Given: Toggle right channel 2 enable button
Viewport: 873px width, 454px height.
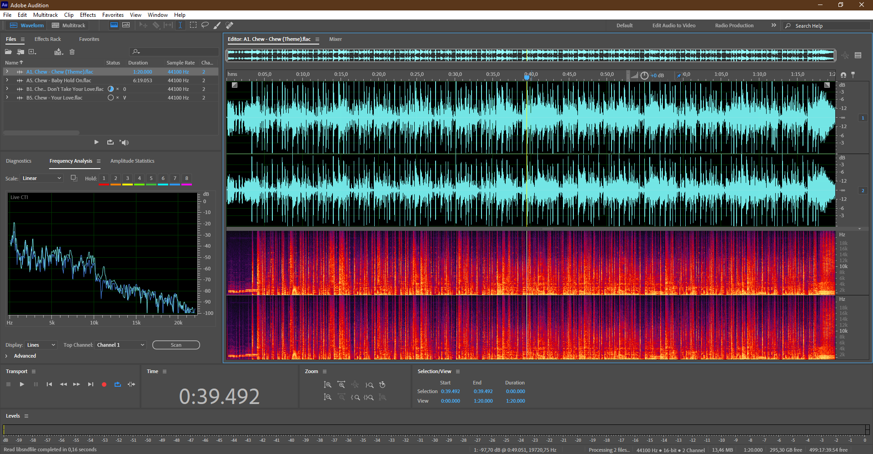Looking at the screenshot, I should click(863, 190).
